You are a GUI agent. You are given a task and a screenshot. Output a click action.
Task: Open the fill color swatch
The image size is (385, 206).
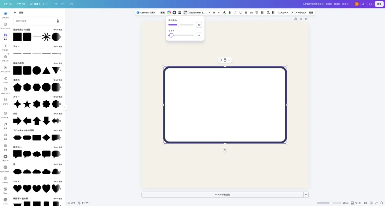pos(169,12)
